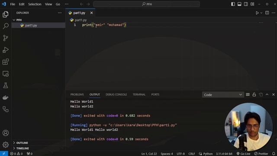The image size is (277, 156).
Task: Click the VS Code logo icon
Action: click(x=4, y=4)
